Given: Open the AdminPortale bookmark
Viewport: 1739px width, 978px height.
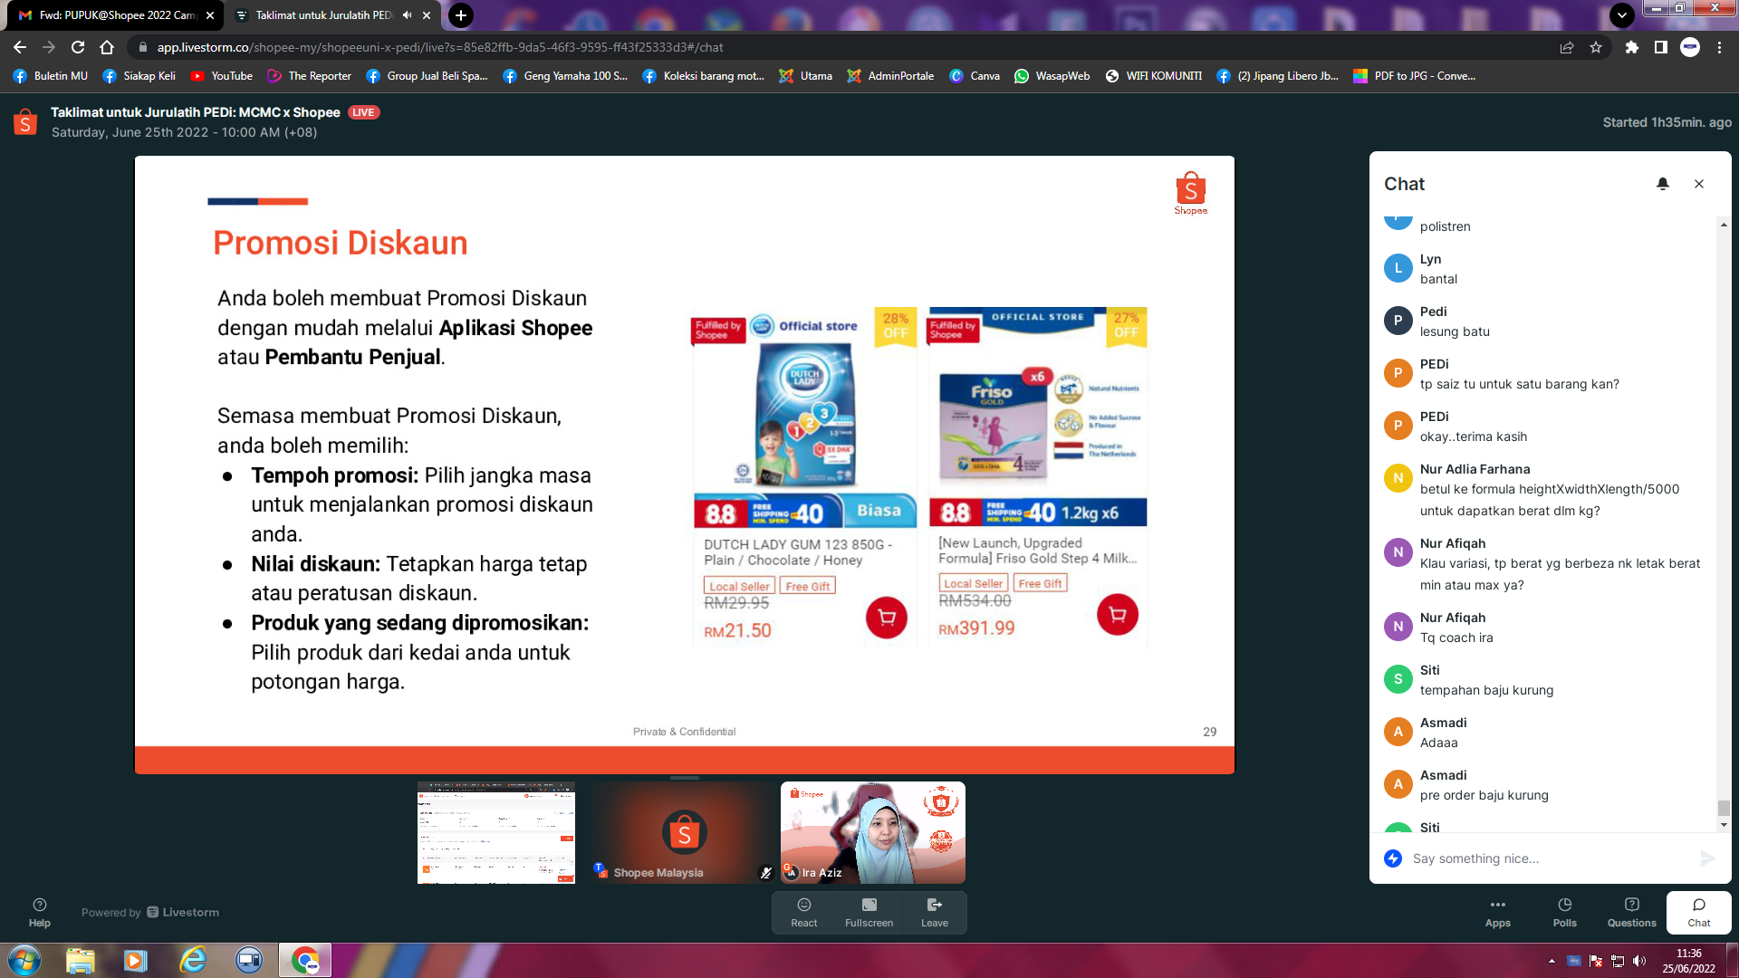Looking at the screenshot, I should click(x=890, y=76).
